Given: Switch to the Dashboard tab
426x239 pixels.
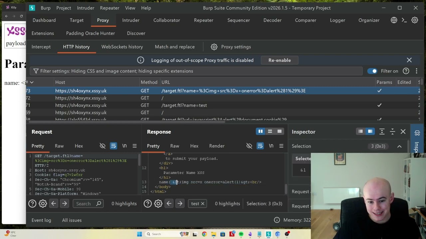Looking at the screenshot, I should [44, 20].
